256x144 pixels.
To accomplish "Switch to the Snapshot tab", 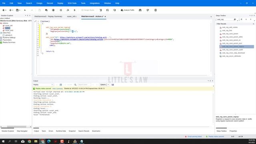I will click(x=72, y=131).
